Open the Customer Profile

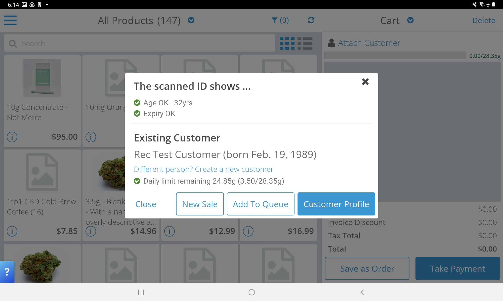point(336,204)
